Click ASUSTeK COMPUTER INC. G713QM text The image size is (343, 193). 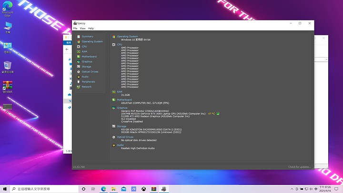(145, 103)
